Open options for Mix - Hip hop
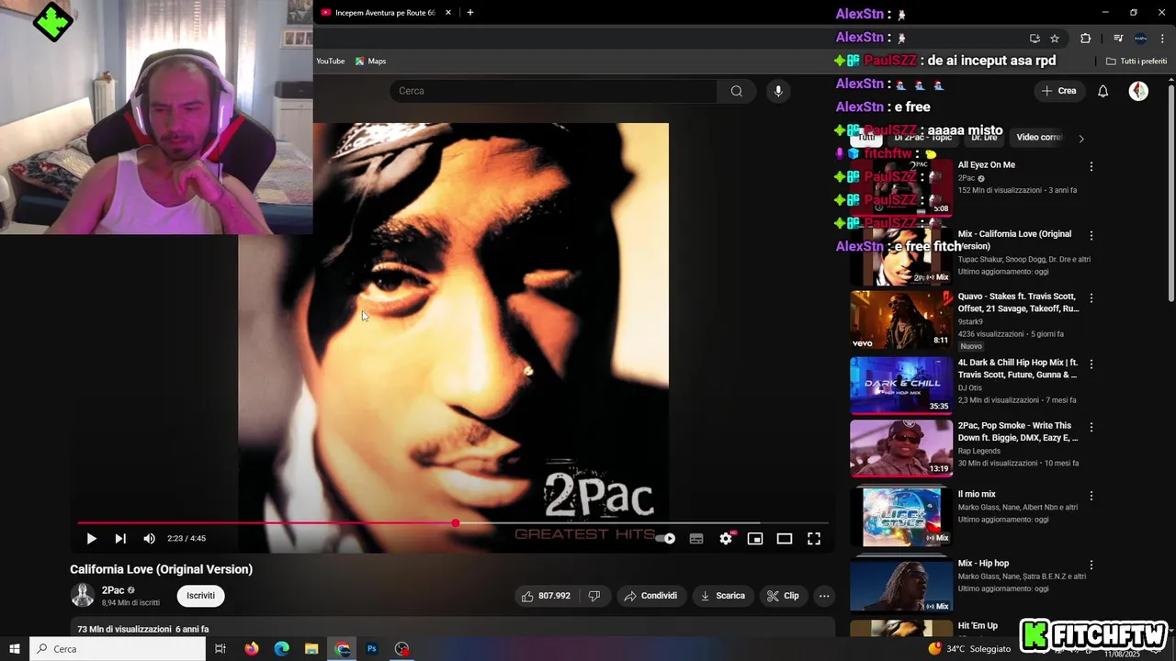Screen dimensions: 1176x661 1091,565
